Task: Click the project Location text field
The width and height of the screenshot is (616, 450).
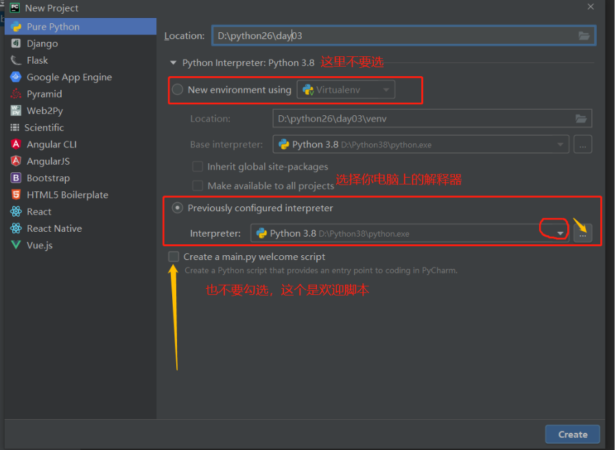Action: click(404, 36)
